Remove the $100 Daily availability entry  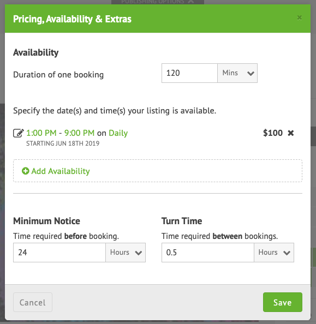(290, 133)
